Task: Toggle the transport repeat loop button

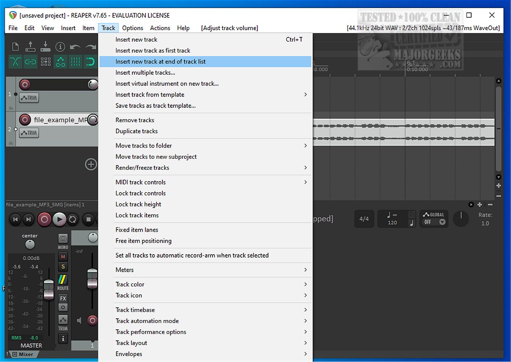Action: point(73,219)
